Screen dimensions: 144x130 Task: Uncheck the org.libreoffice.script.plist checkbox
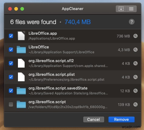[11, 77]
